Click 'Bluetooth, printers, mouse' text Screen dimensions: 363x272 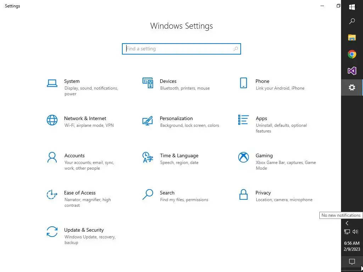point(185,88)
